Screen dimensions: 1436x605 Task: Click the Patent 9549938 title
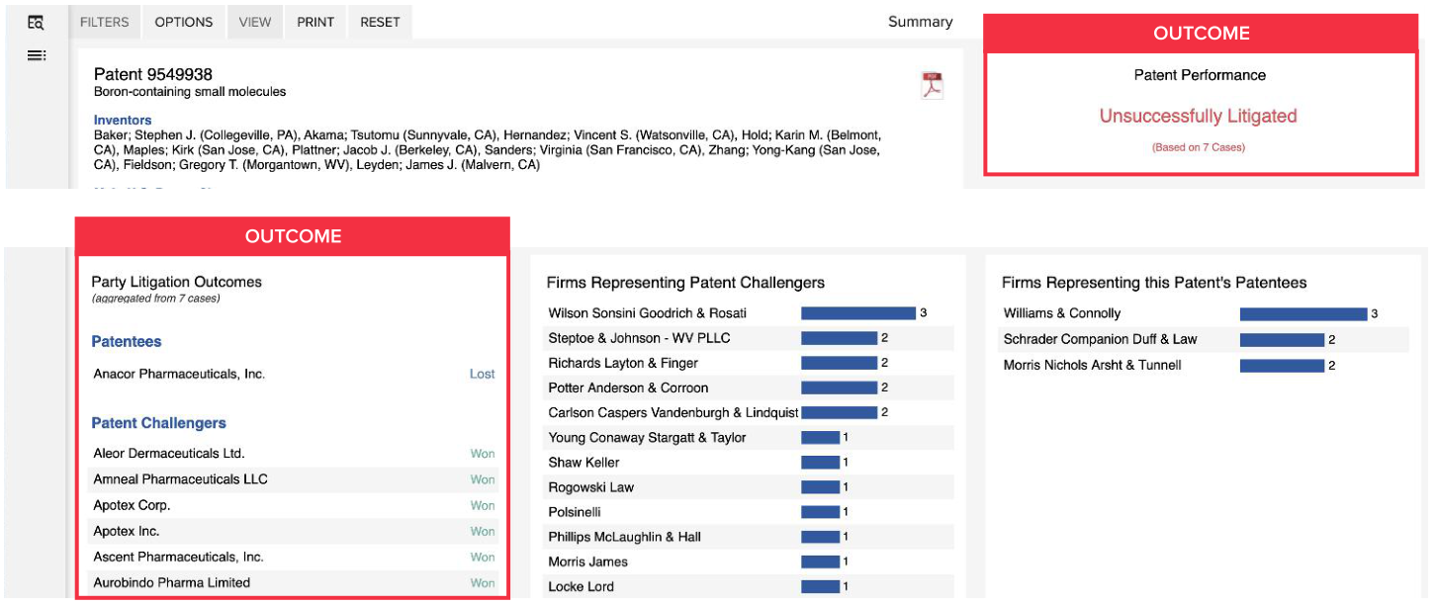point(153,74)
